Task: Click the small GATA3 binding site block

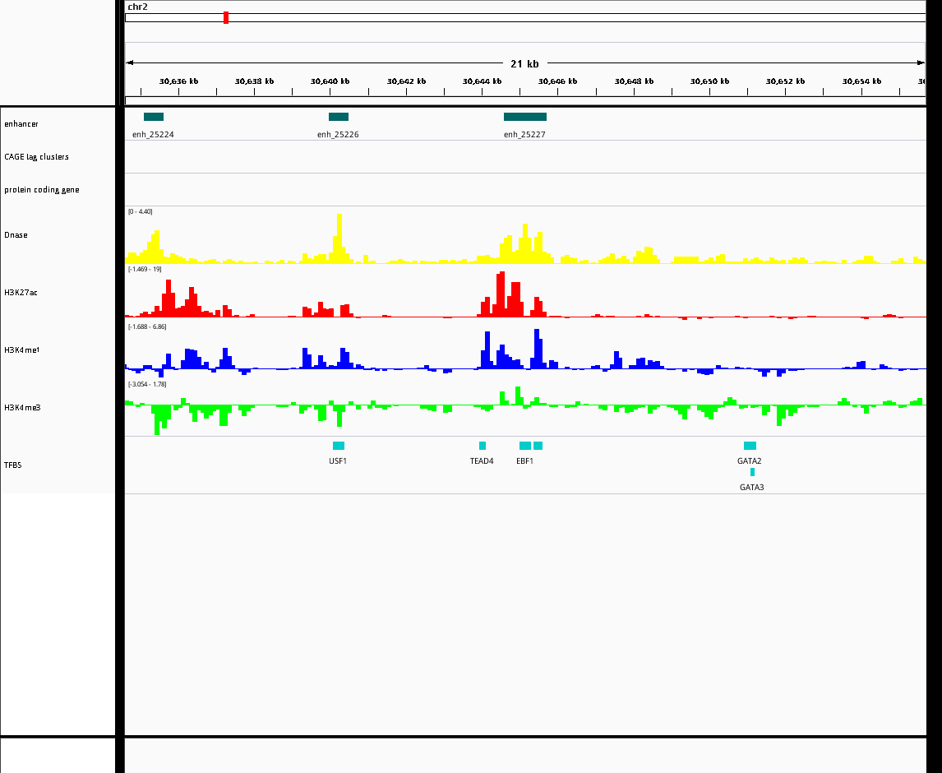Action: point(752,472)
